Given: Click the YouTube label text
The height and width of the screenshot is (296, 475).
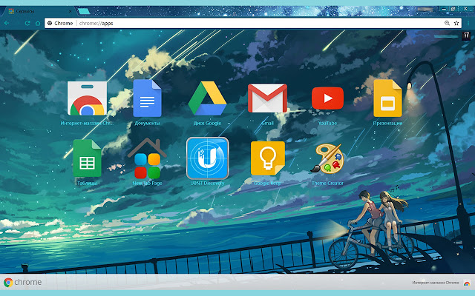Looking at the screenshot, I should [327, 124].
